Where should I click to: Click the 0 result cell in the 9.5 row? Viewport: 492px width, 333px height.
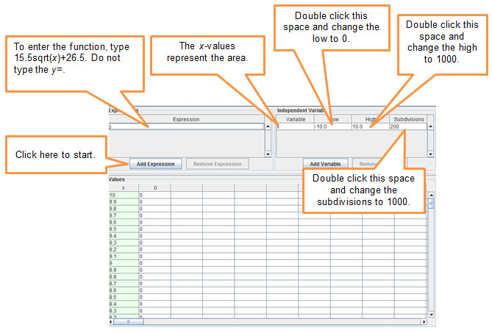click(155, 229)
